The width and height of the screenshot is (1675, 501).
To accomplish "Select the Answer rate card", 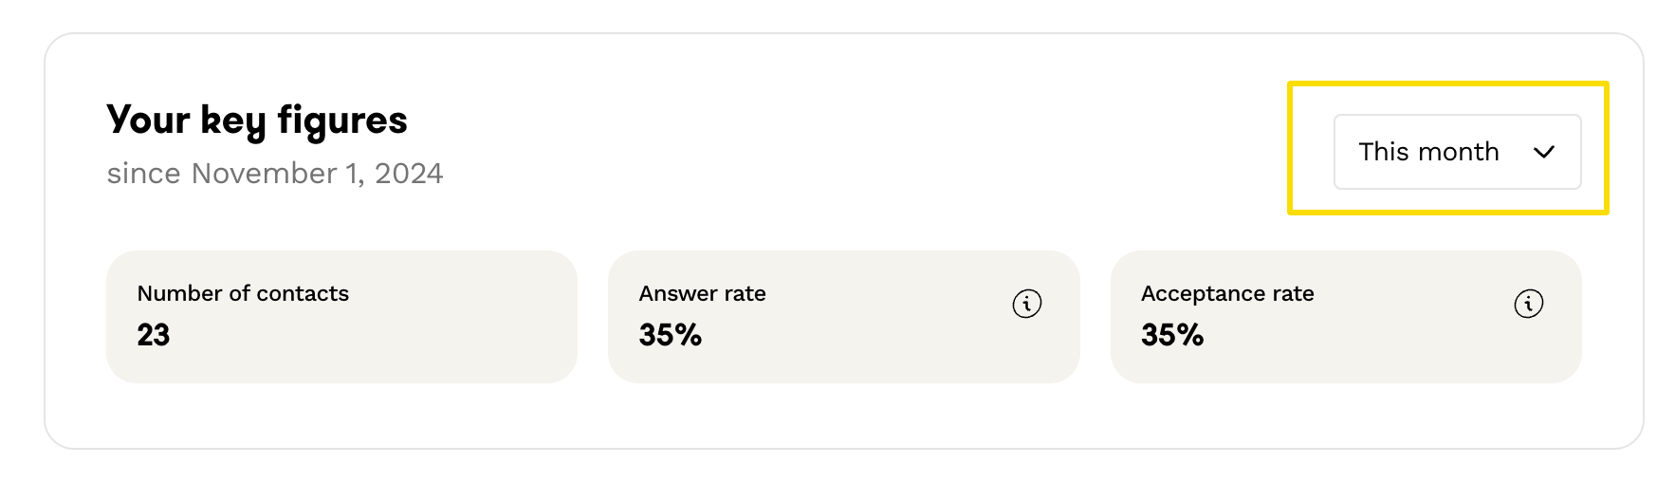I will click(x=843, y=317).
